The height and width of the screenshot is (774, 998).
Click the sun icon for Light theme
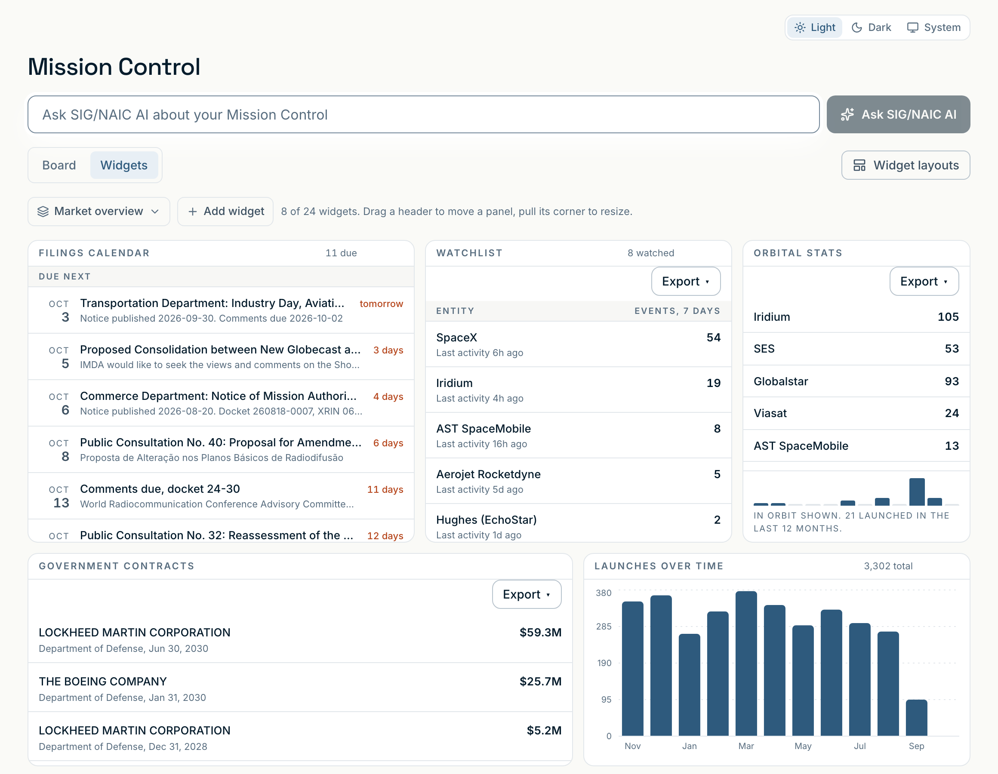800,28
